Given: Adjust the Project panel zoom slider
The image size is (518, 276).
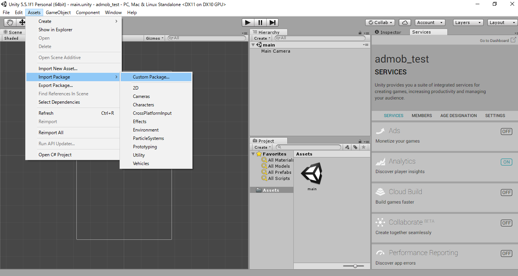Looking at the screenshot, I should pos(355,266).
